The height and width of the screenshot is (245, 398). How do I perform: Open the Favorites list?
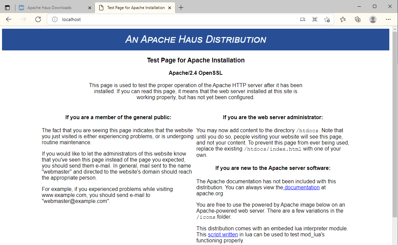[x=343, y=19]
